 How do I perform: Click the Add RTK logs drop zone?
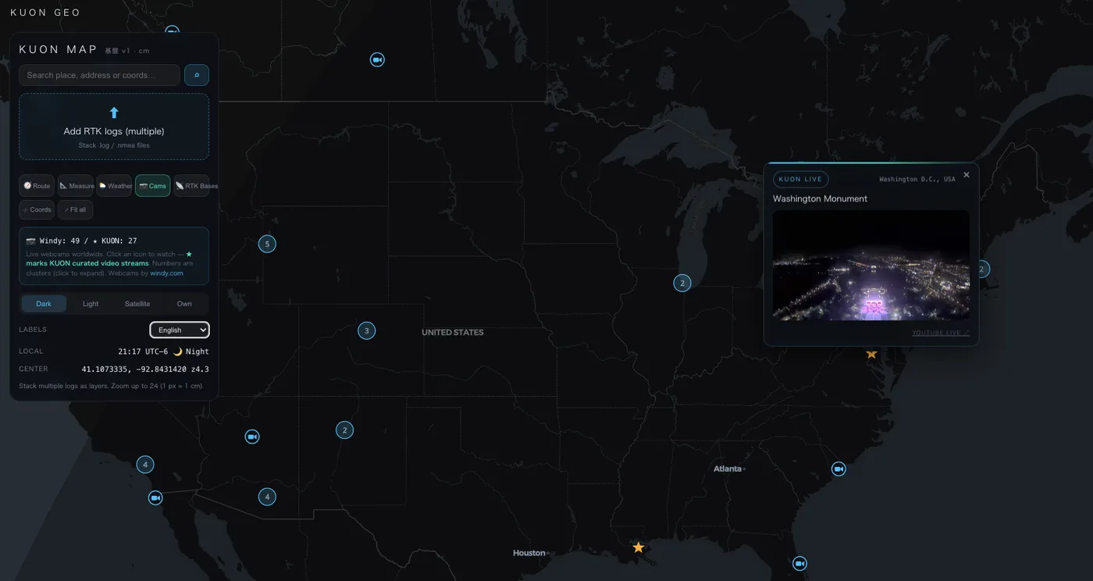pos(114,127)
